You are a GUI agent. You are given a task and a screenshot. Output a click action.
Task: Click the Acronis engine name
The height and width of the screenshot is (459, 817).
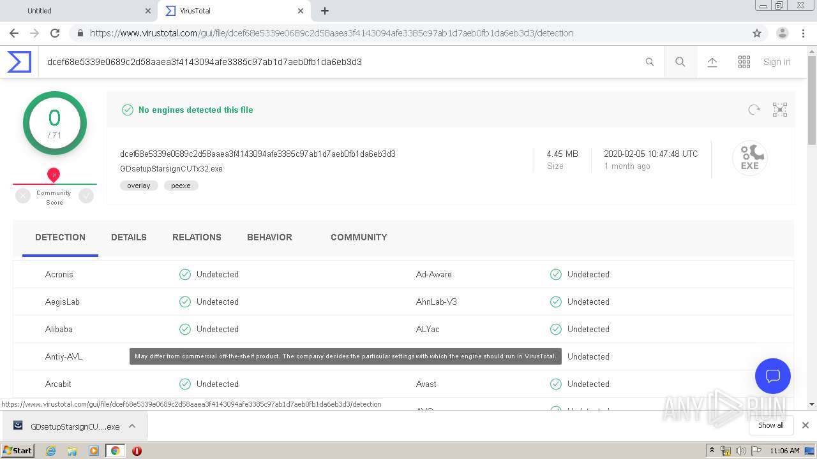[x=59, y=274]
